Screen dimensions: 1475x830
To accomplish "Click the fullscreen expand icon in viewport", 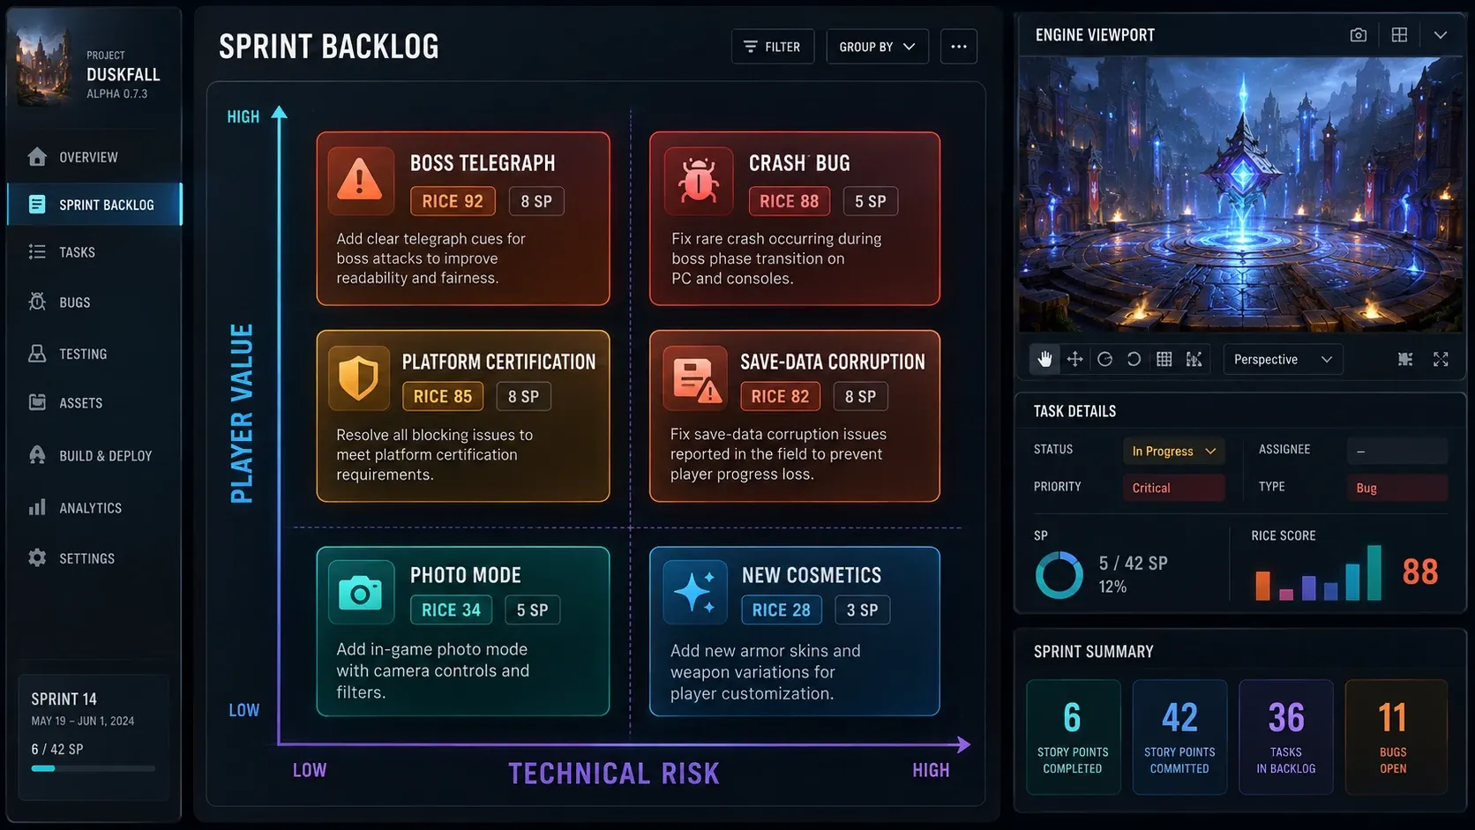I will coord(1441,359).
